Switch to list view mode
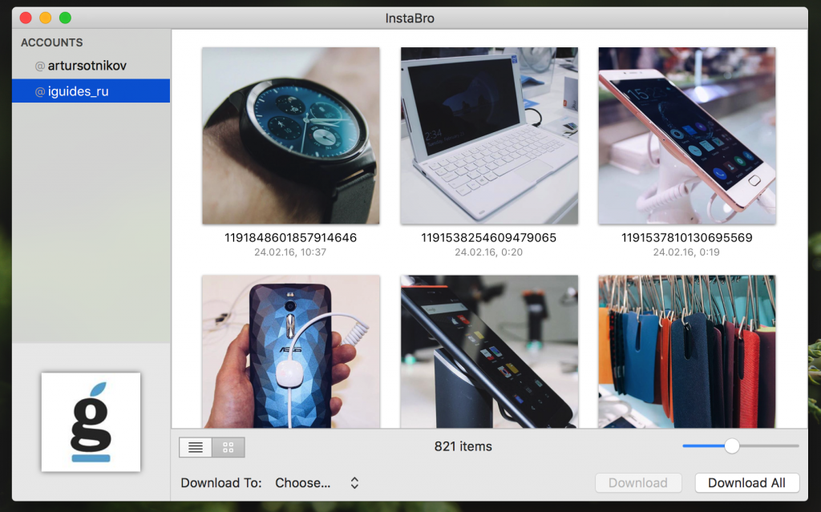 (196, 447)
